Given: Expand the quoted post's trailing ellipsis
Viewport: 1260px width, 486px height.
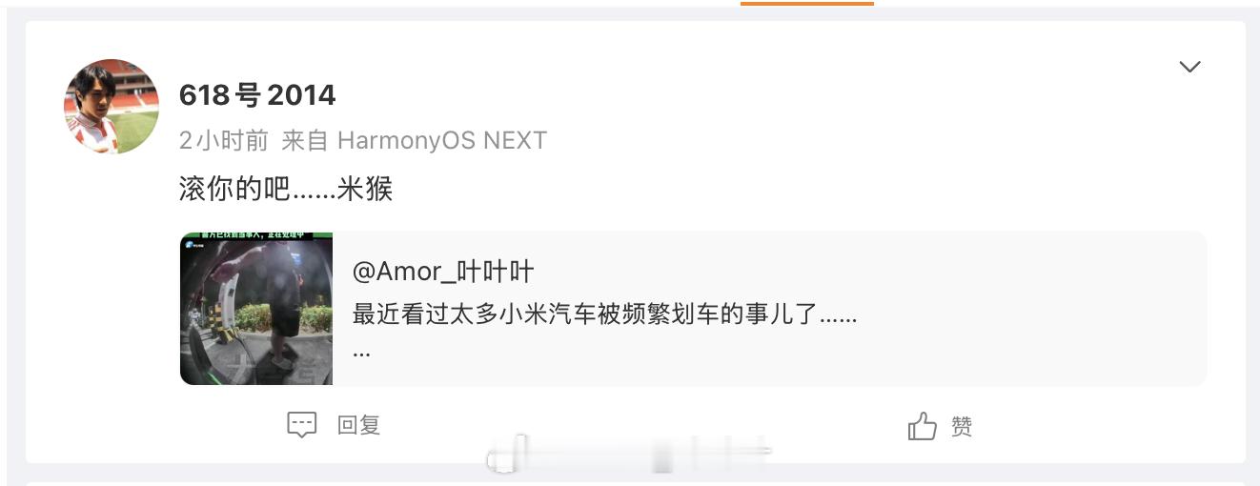Looking at the screenshot, I should [361, 352].
